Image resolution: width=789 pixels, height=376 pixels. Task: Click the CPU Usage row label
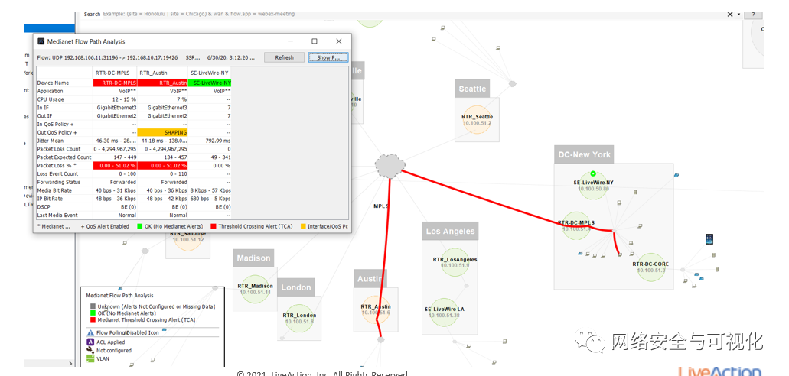pos(51,99)
